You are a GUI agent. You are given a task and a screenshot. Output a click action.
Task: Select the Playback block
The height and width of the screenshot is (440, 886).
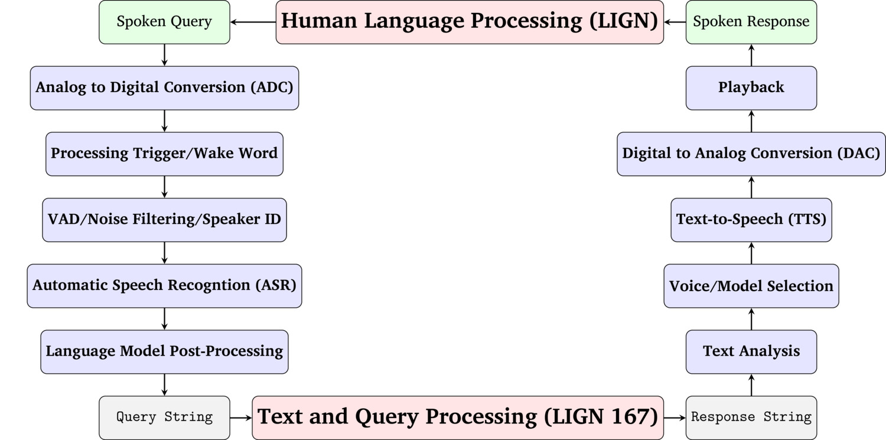click(x=751, y=87)
